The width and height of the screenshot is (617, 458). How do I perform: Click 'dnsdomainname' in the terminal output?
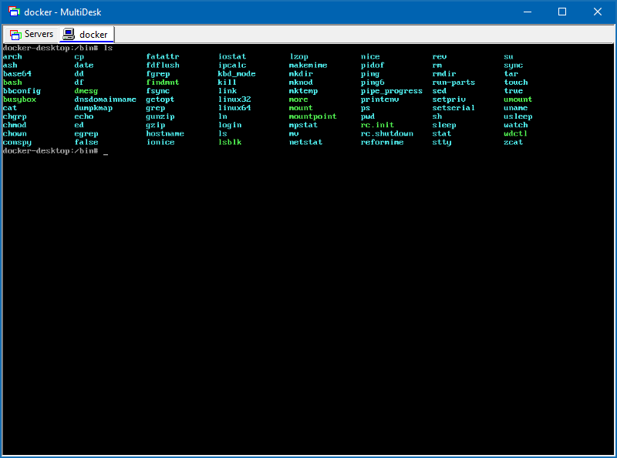pos(105,99)
